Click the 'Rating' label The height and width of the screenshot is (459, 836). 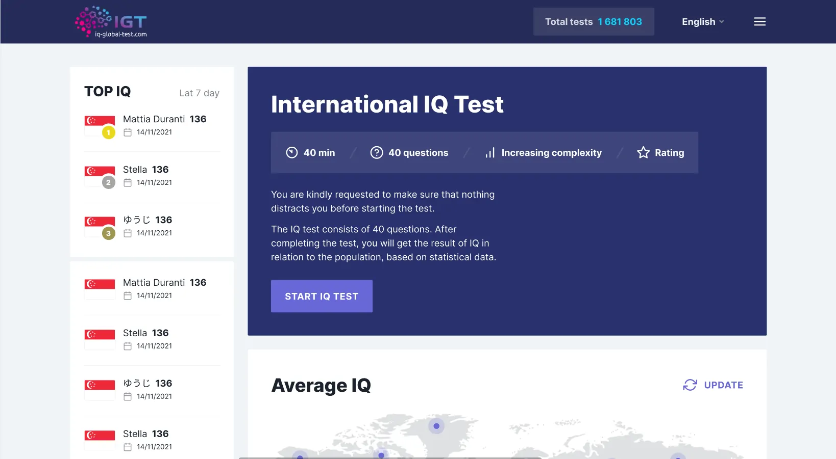click(669, 153)
